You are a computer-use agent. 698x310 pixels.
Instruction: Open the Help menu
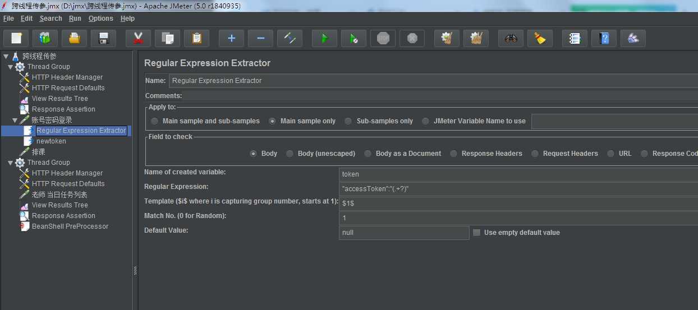tap(128, 18)
